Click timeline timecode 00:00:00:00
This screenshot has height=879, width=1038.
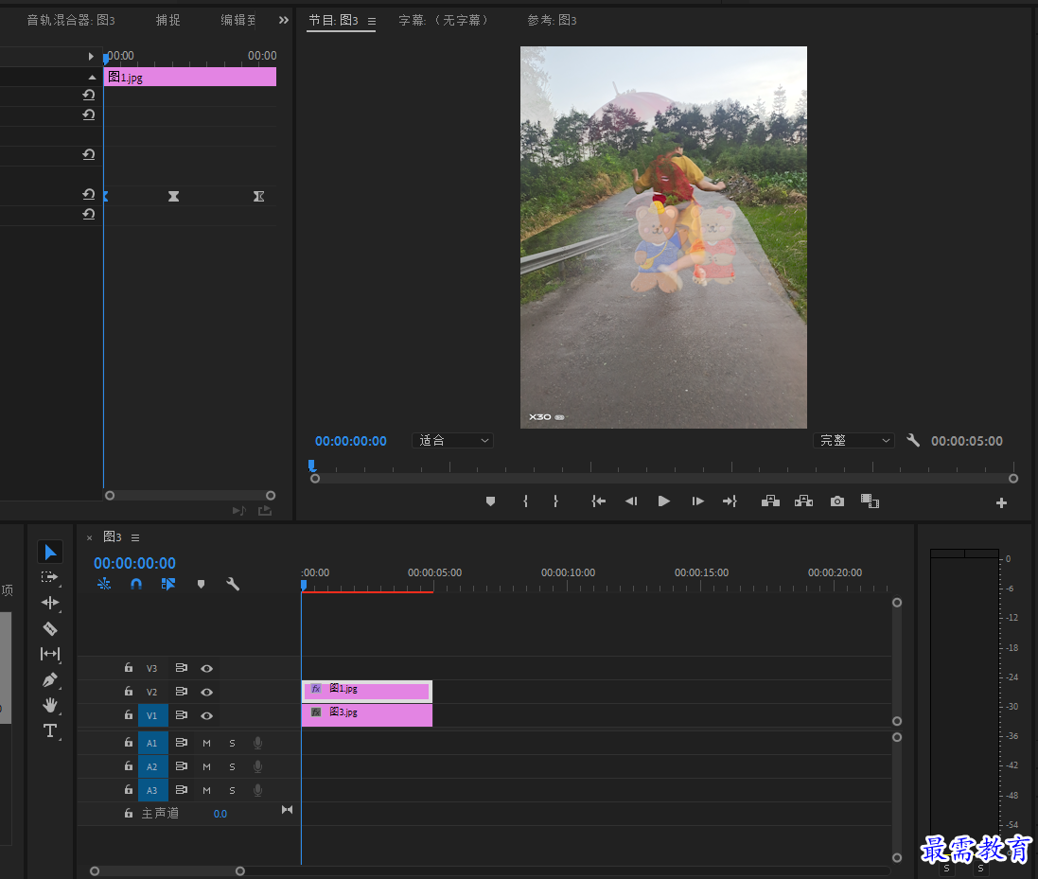134,563
